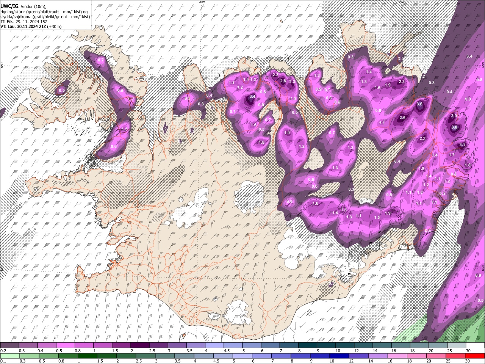Click the 2.6 precipitation value on the map
485x364 pixels.
(x=402, y=118)
